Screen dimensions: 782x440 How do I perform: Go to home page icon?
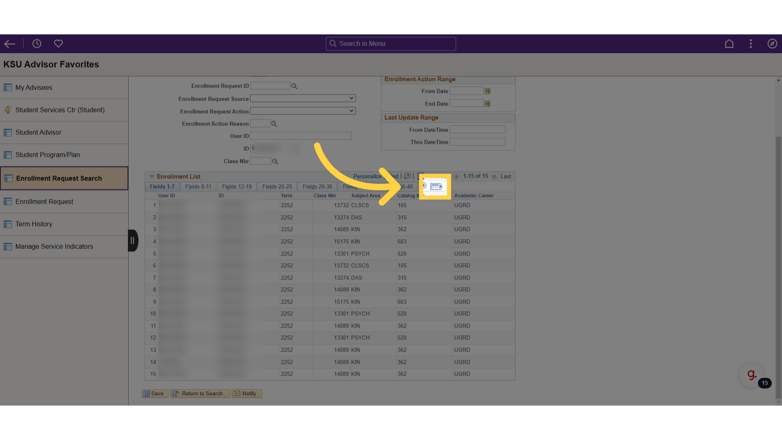pos(729,44)
